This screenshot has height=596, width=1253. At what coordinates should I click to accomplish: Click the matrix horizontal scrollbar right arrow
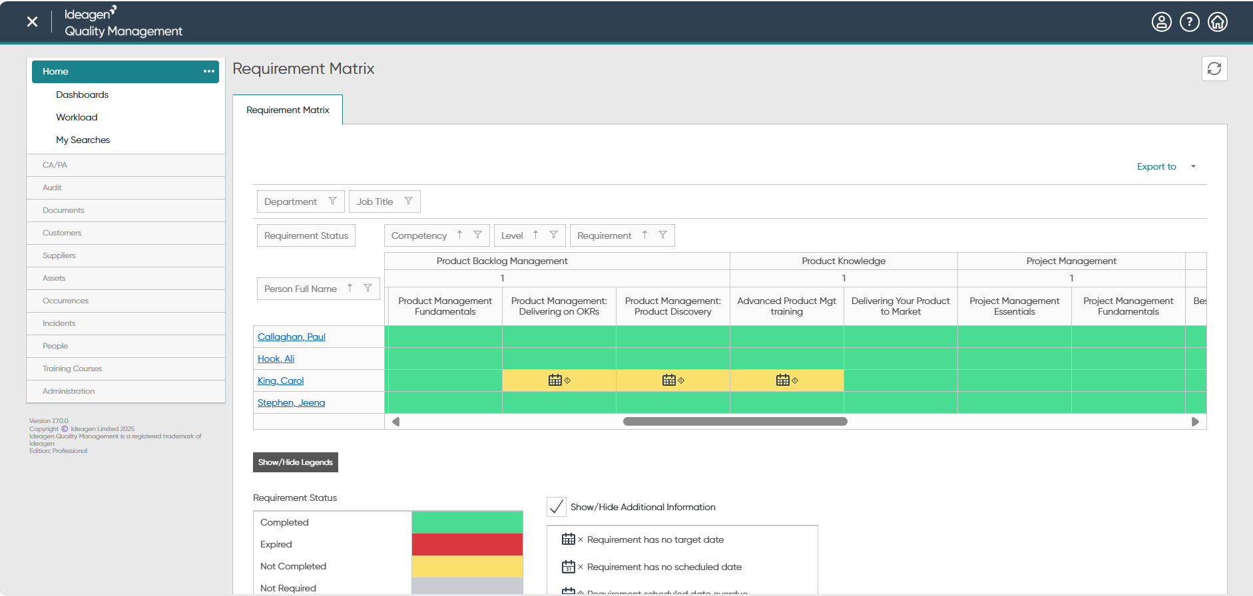(x=1195, y=422)
